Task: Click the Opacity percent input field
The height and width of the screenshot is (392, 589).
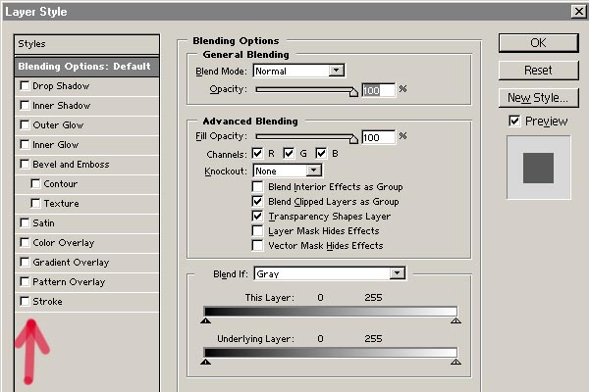Action: coord(378,90)
